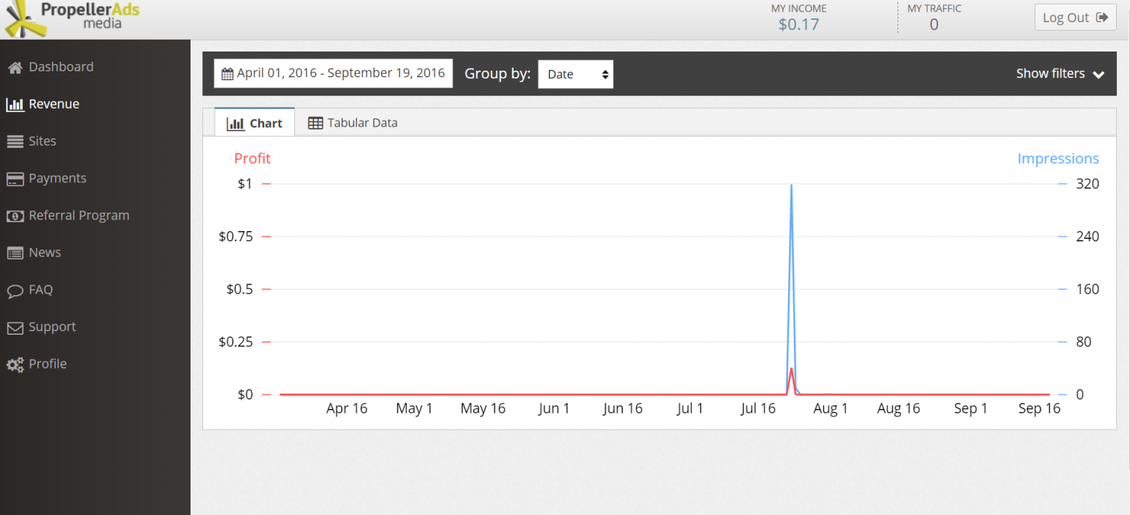The height and width of the screenshot is (515, 1130).
Task: Open the Group by Date dropdown
Action: [575, 74]
